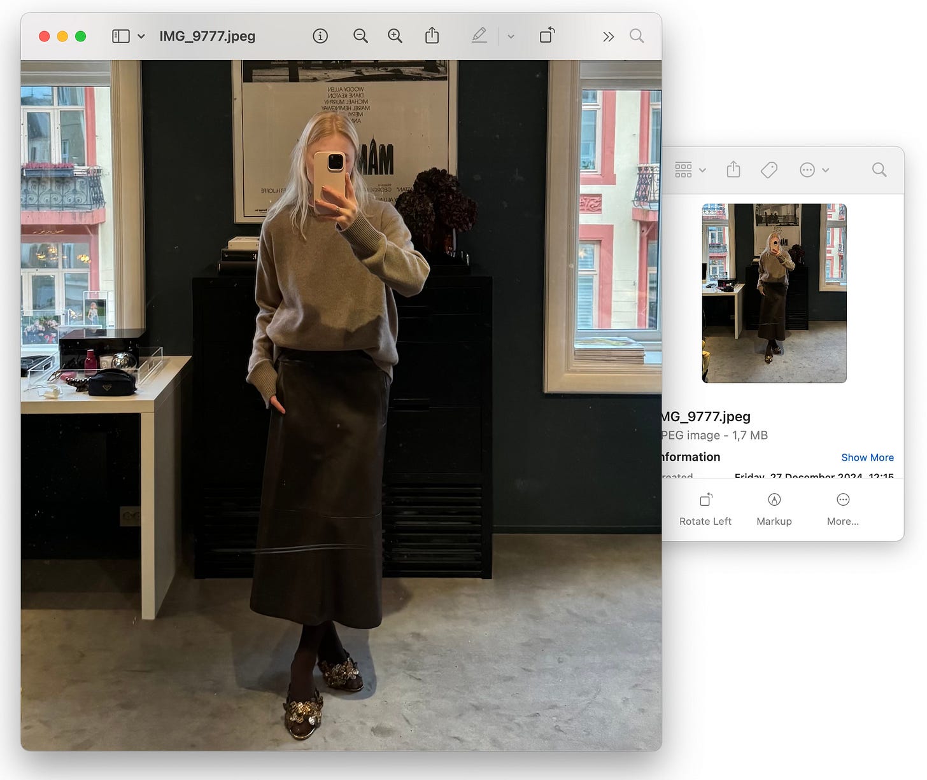The width and height of the screenshot is (927, 780).
Task: Open Finder group-by grid icon
Action: (683, 170)
